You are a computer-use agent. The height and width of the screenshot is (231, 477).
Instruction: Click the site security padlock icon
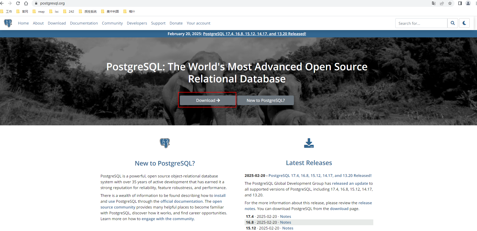(36, 3)
